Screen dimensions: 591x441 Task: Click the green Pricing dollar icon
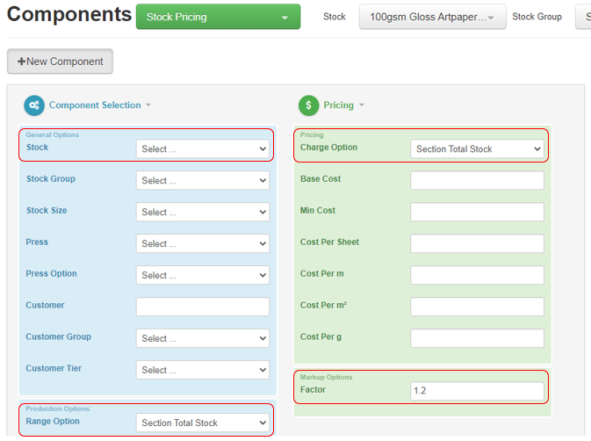point(308,105)
